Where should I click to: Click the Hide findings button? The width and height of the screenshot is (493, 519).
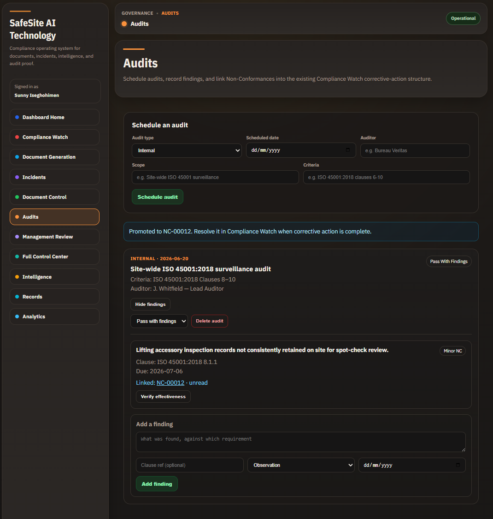pos(151,304)
